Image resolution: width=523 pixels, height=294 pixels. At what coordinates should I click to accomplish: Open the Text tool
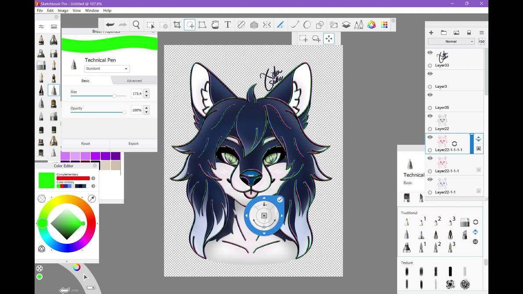[227, 25]
